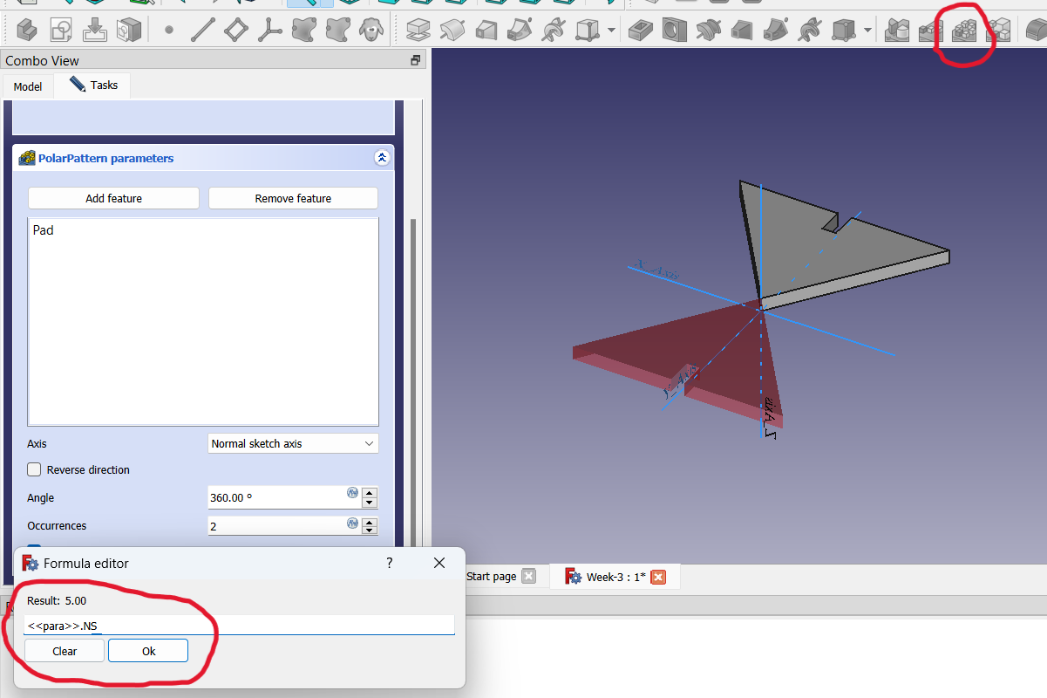
Task: Enable the Reverse direction checkbox
Action: [33, 469]
